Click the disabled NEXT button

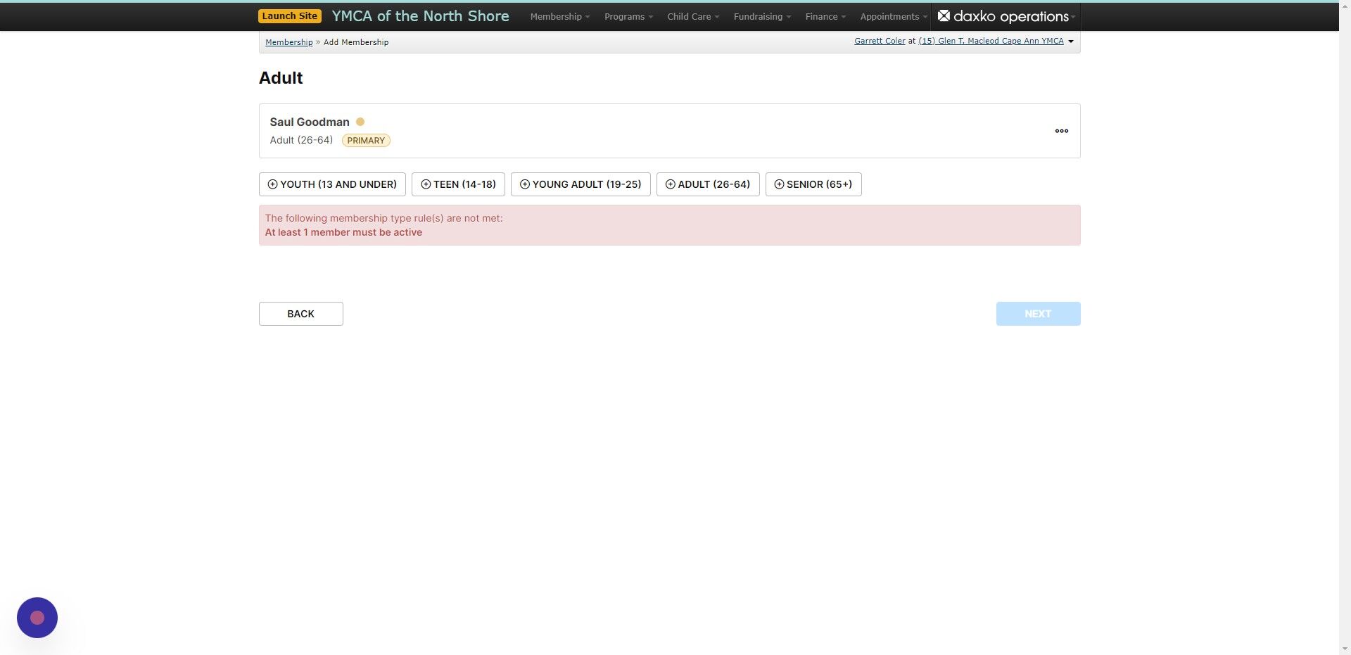1038,314
